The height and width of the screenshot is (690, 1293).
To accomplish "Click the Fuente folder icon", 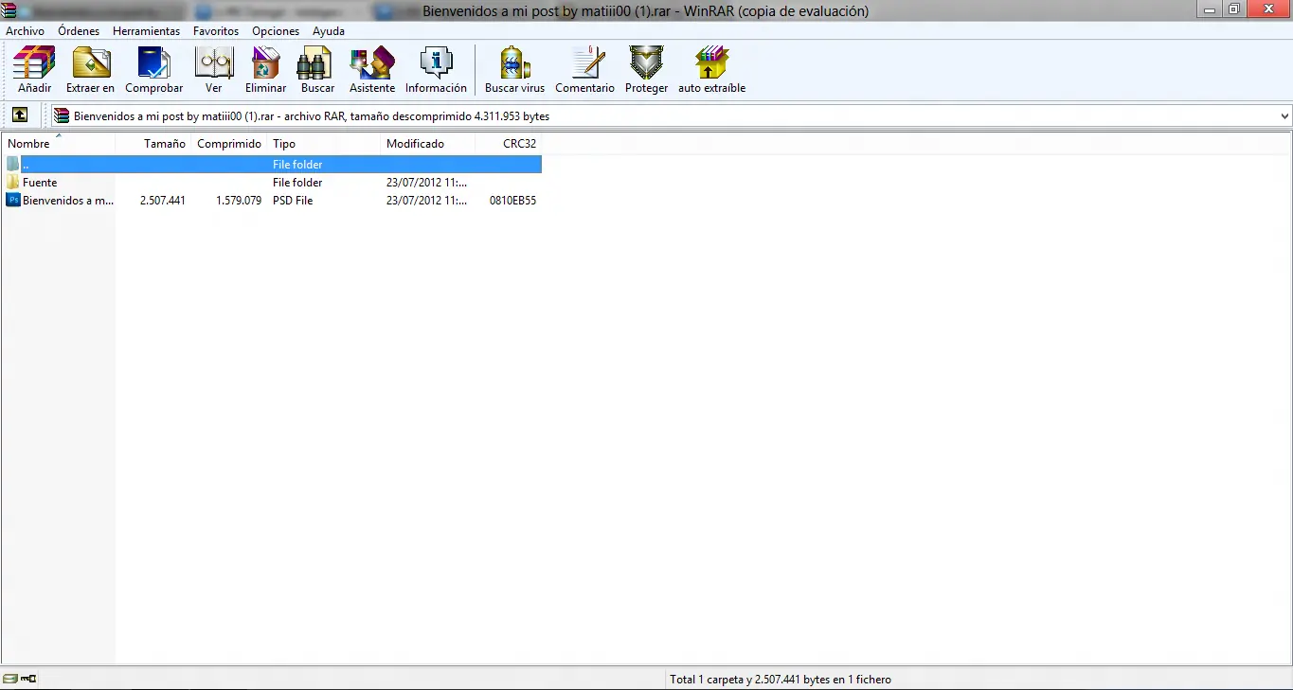I will click(13, 182).
